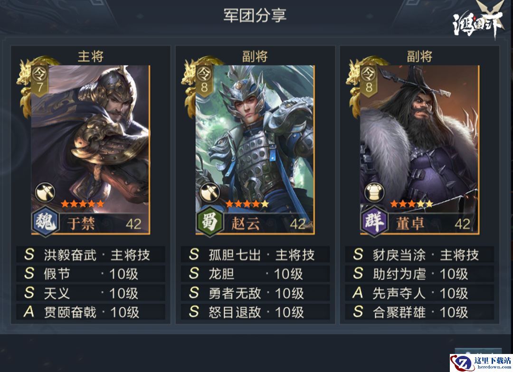Screen dimensions: 513x372
Task: Click the 令 7 cost badge on 于禁
Action: pos(40,80)
